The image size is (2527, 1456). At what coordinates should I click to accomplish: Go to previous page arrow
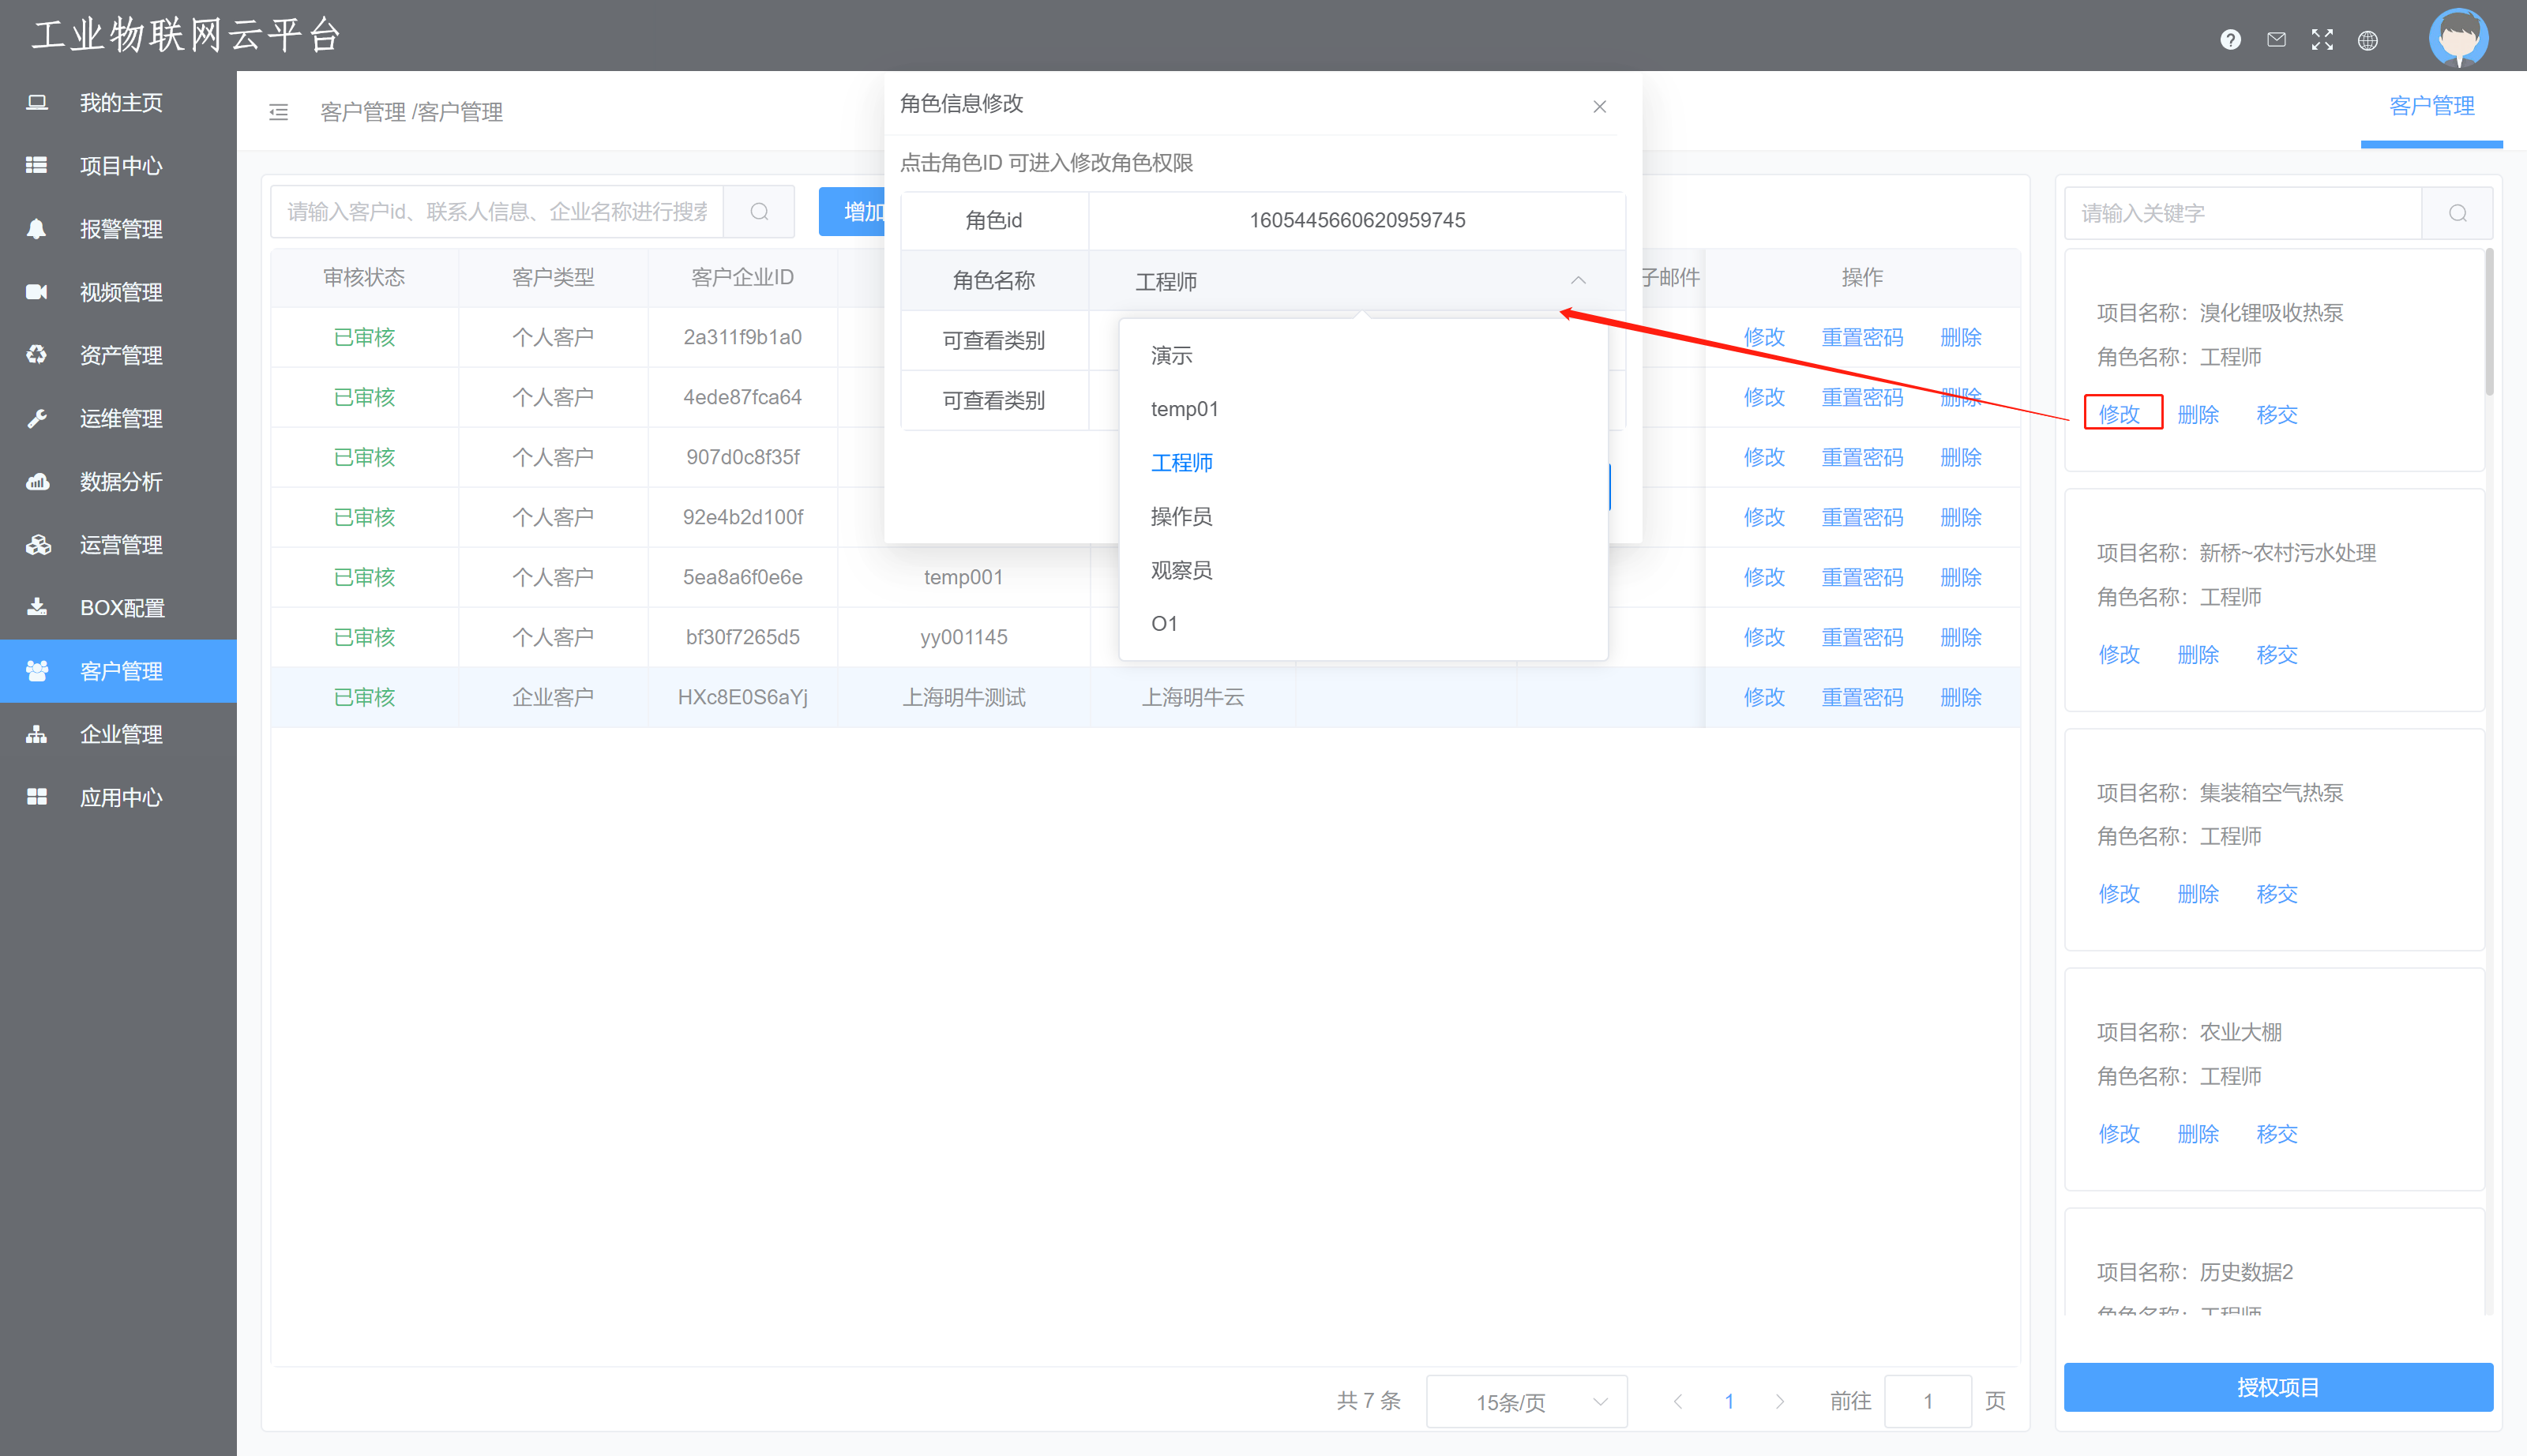click(x=1677, y=1401)
